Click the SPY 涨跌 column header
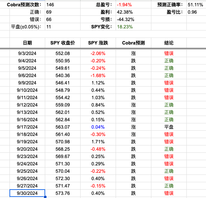This screenshot has width=206, height=198. coord(98,43)
